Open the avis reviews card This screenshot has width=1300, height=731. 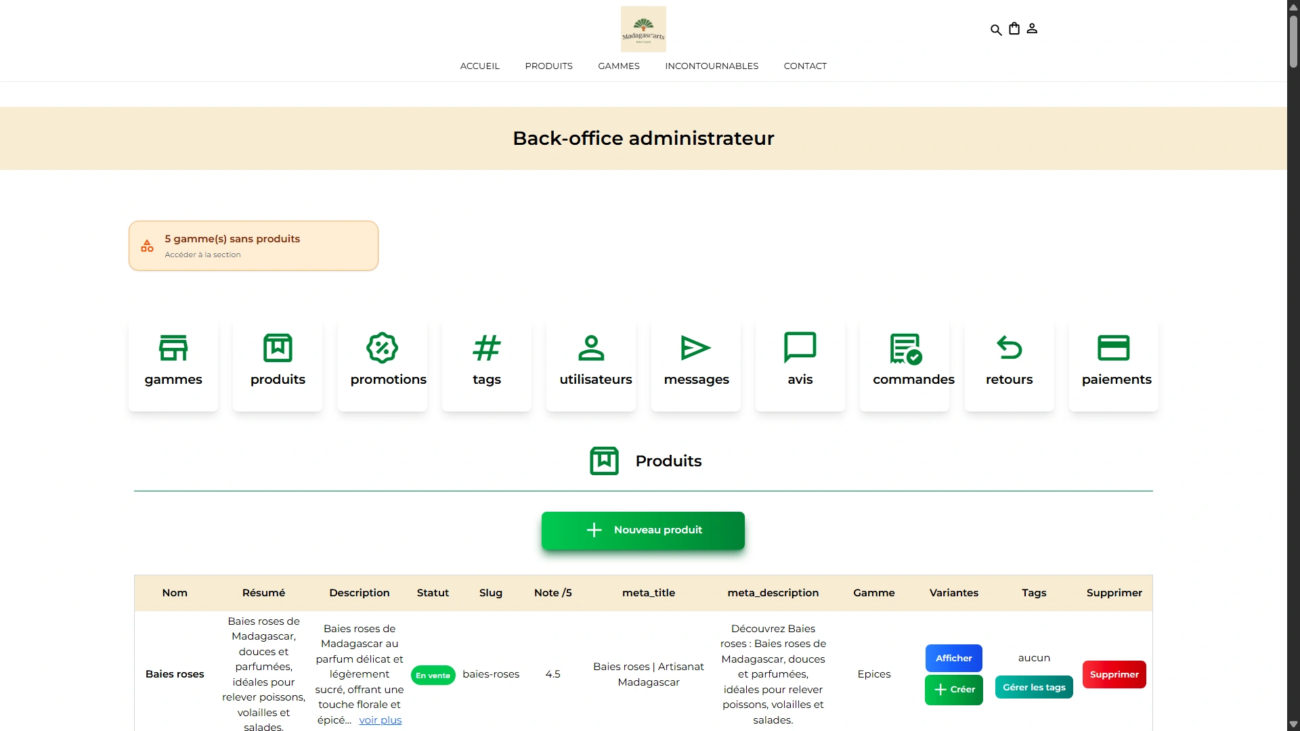pyautogui.click(x=800, y=365)
